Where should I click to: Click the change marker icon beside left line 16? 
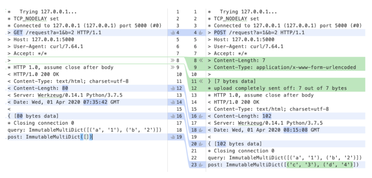pyautogui.click(x=173, y=116)
